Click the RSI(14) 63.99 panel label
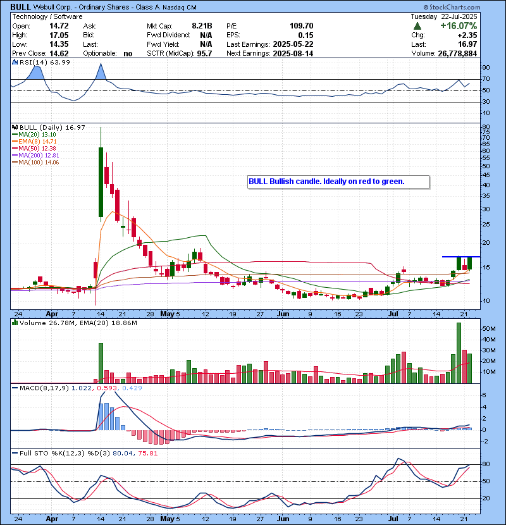 click(45, 62)
